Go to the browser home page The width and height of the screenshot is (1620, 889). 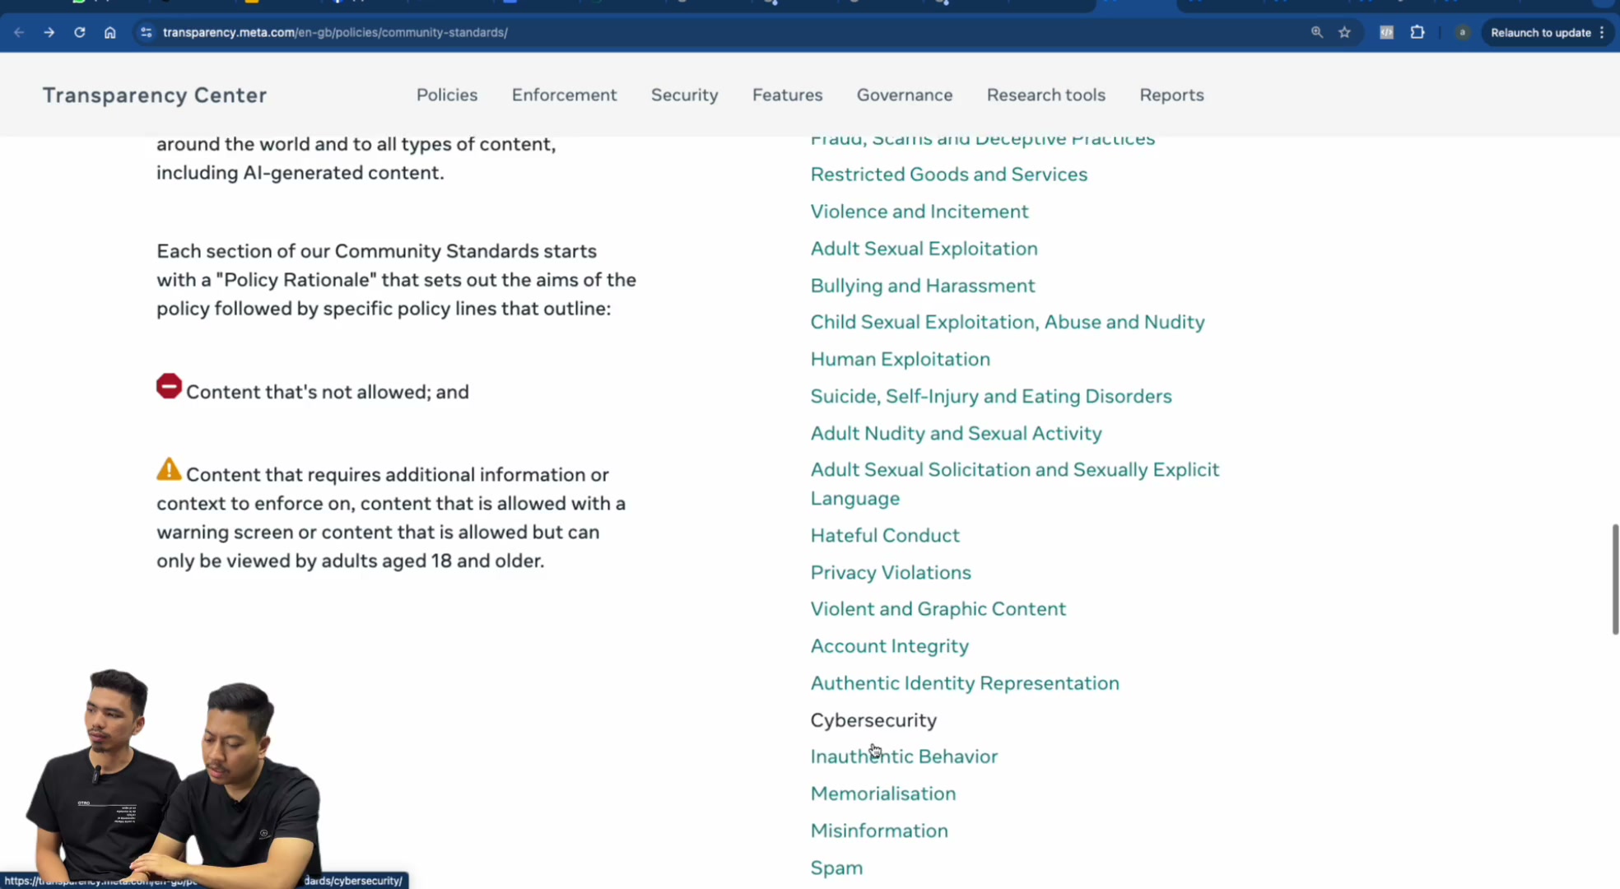click(109, 33)
